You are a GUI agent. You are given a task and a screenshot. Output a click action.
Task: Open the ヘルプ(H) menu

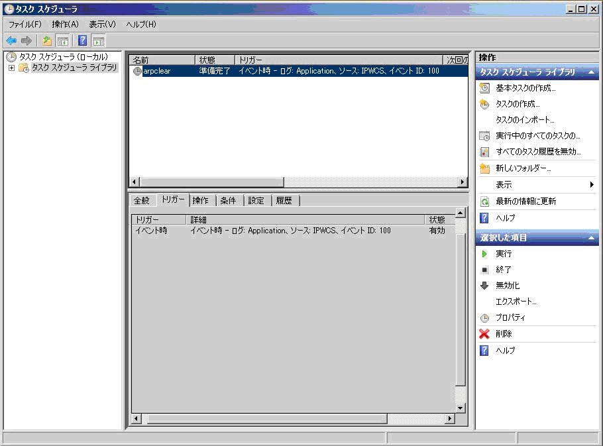click(141, 25)
